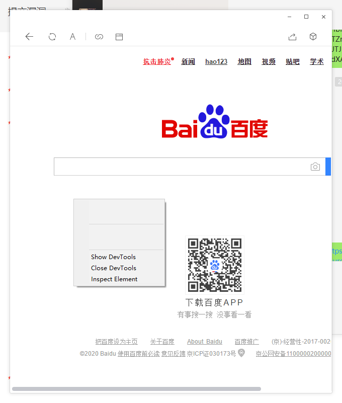This screenshot has width=342, height=403.
Task: Select the 京ICP证030173号 text
Action: [x=211, y=354]
